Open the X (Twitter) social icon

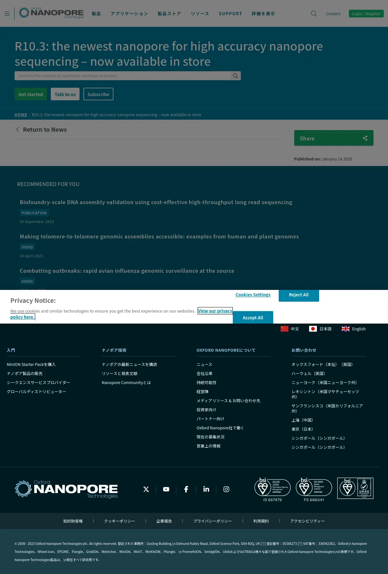click(x=146, y=489)
